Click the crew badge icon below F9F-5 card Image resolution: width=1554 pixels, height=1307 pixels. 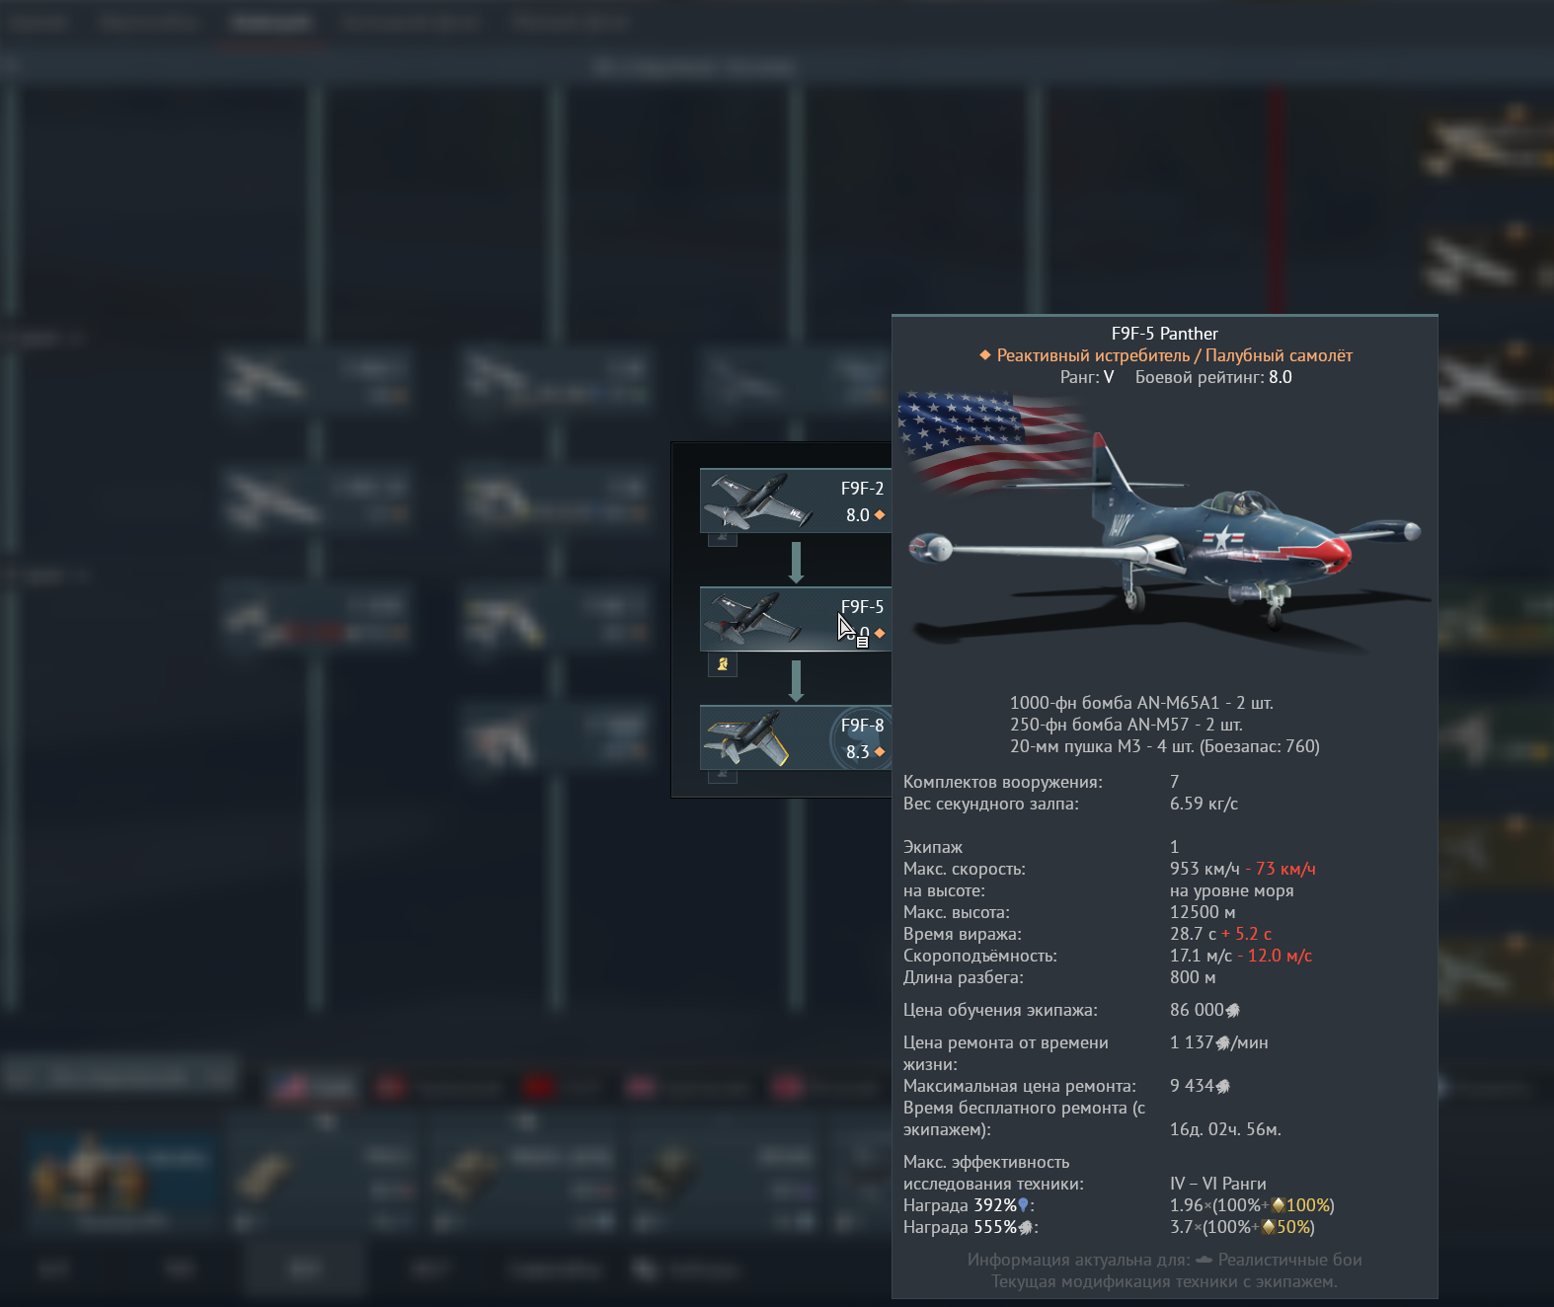pyautogui.click(x=723, y=664)
